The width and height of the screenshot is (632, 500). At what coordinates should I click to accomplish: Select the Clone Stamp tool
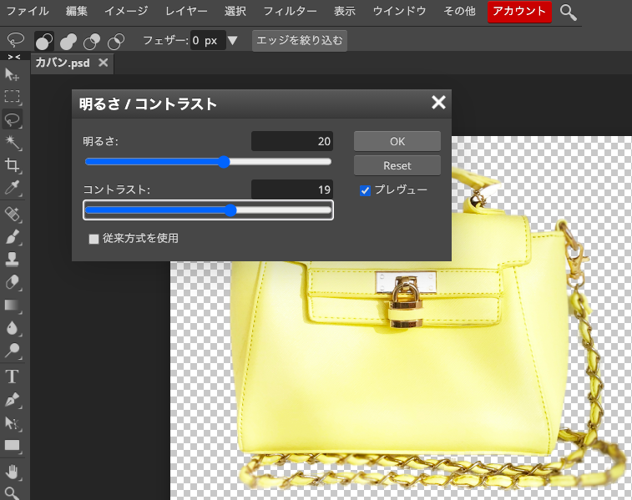(12, 259)
